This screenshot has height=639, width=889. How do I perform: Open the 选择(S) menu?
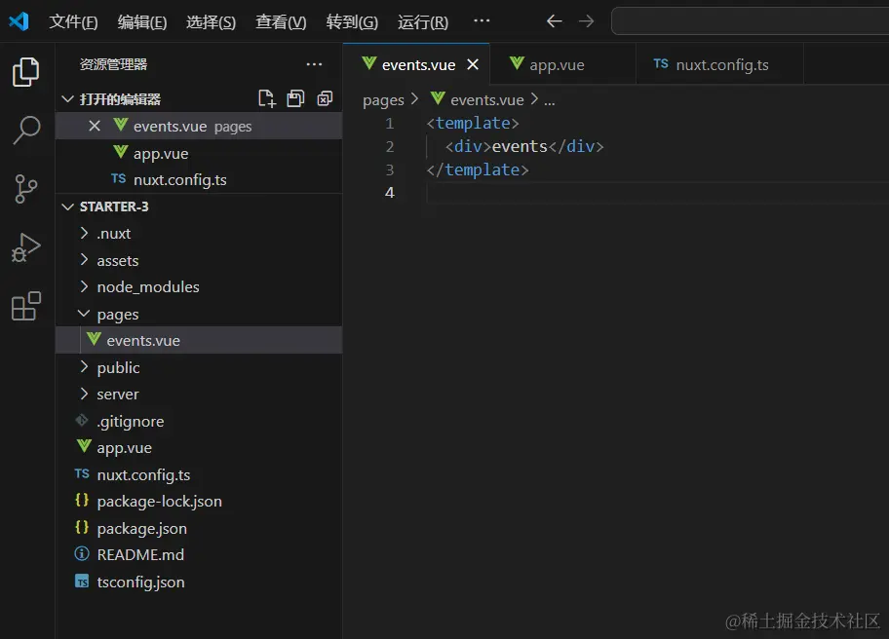(211, 22)
